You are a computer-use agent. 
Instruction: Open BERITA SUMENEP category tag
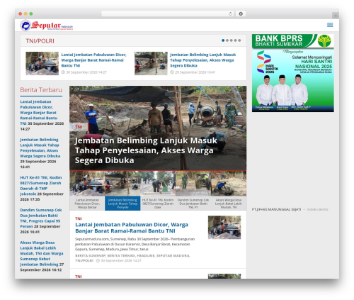click(x=90, y=255)
